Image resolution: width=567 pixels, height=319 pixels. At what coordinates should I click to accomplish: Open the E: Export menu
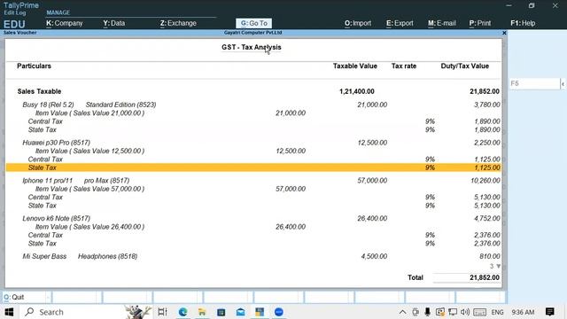(x=400, y=23)
